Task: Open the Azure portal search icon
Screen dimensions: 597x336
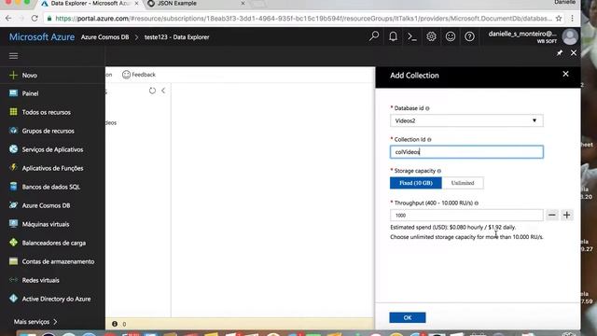Action: [374, 36]
